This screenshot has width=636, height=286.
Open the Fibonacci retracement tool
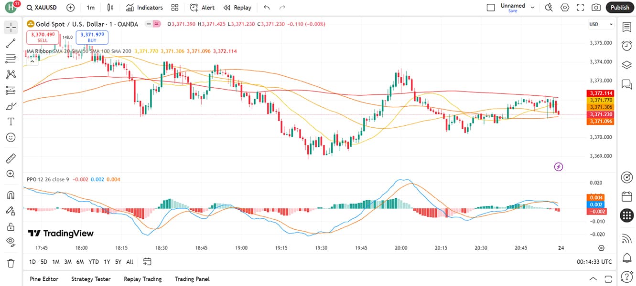click(x=11, y=59)
